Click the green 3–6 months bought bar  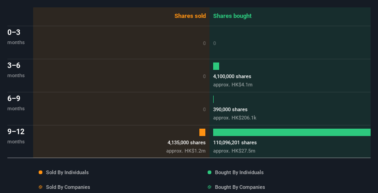pos(216,66)
